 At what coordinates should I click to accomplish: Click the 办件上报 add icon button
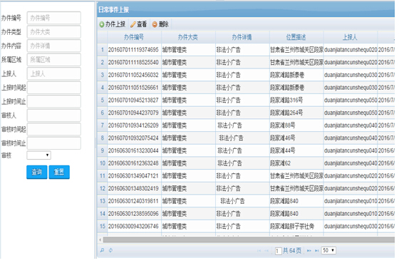click(x=113, y=24)
